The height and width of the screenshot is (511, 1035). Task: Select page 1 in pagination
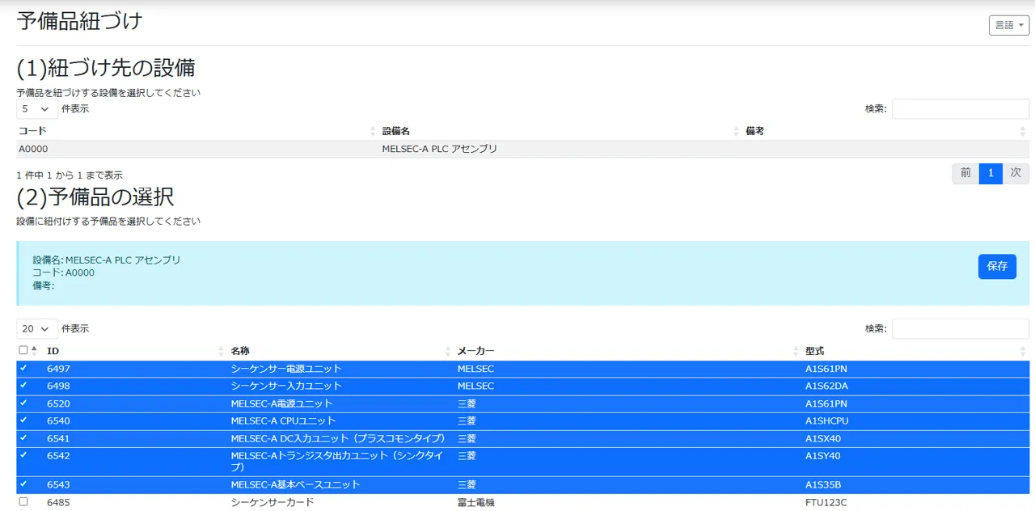coord(990,173)
